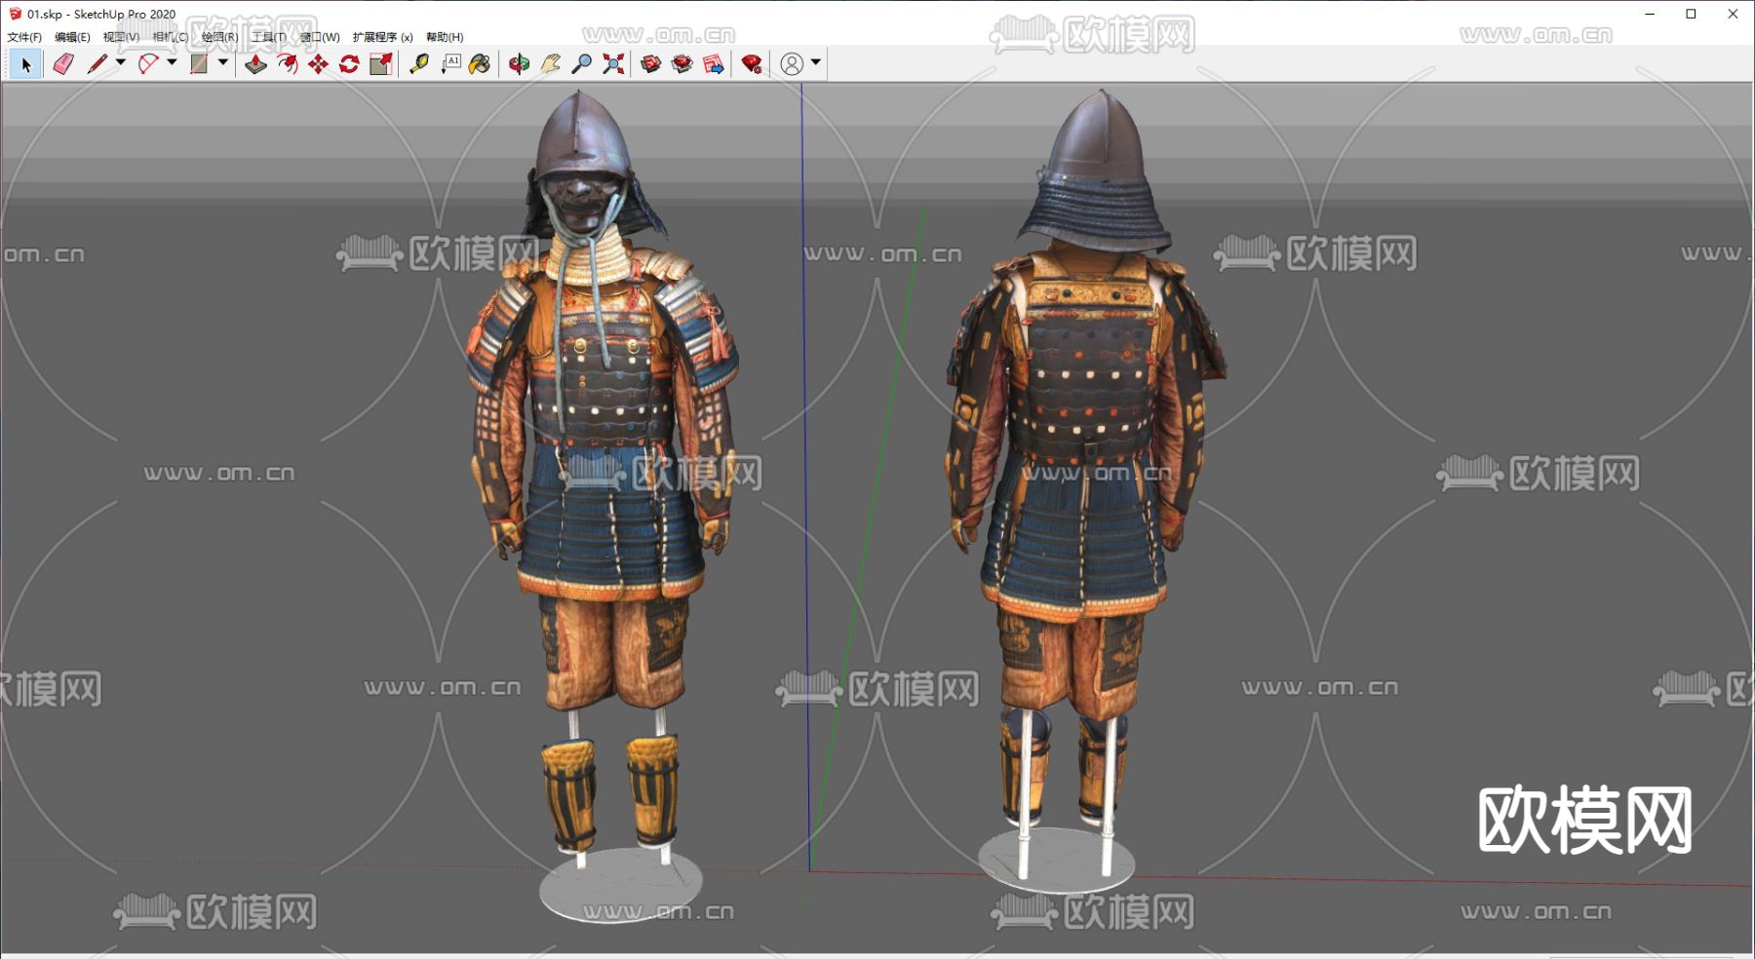Click the Zoom Extents icon

click(x=613, y=64)
